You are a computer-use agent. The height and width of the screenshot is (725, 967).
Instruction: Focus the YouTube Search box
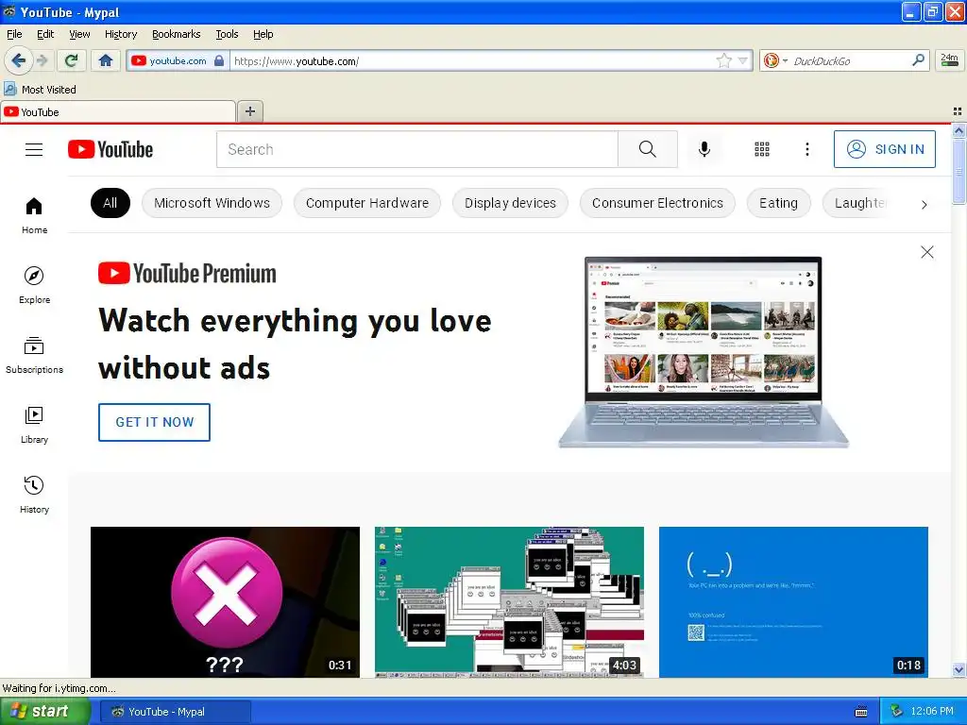(x=416, y=149)
